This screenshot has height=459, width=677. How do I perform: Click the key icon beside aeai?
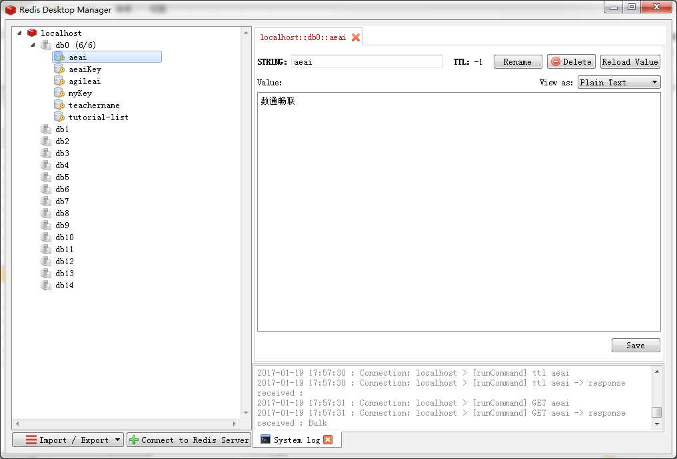click(x=59, y=57)
